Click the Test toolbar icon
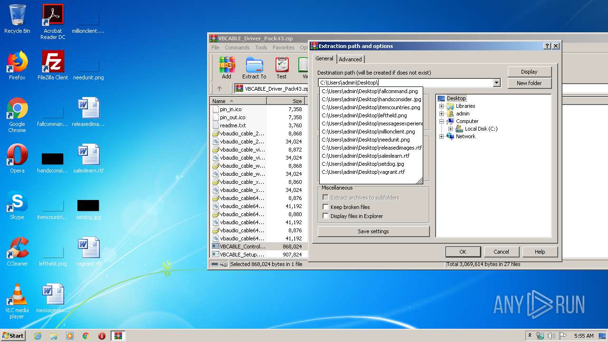Image resolution: width=608 pixels, height=342 pixels. [282, 68]
